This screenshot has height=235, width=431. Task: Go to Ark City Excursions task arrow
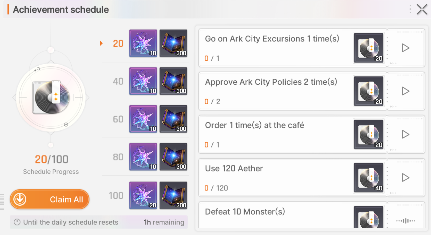[x=405, y=48]
